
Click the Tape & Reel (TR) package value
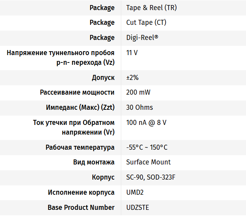(x=151, y=8)
